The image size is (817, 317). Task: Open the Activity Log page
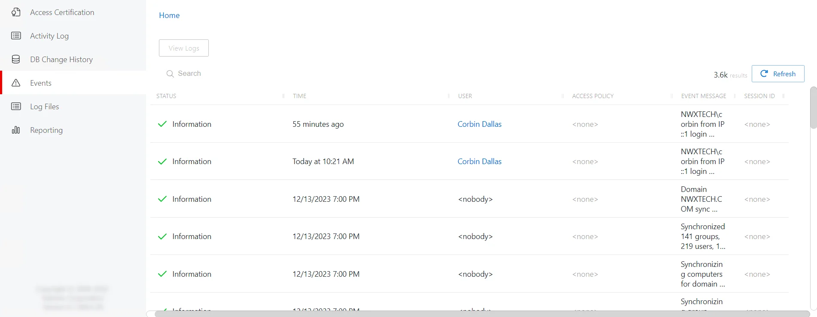pos(73,36)
